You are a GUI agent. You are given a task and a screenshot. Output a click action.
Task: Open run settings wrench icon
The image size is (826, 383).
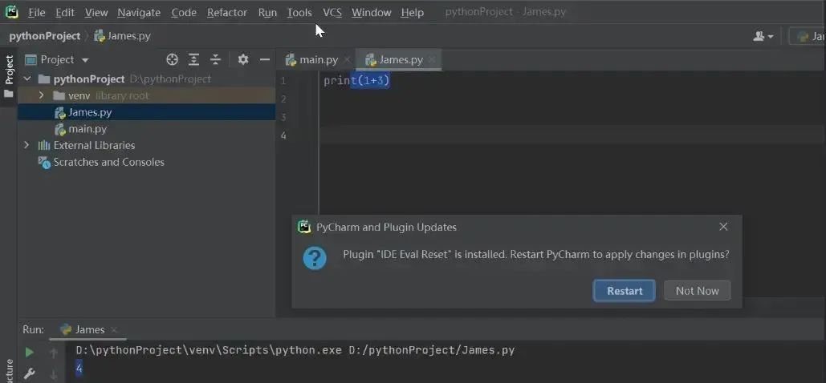[30, 374]
